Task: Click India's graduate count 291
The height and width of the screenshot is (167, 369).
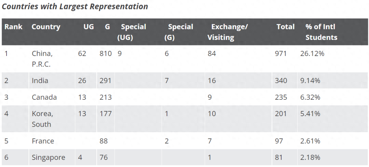Action: [x=106, y=81]
